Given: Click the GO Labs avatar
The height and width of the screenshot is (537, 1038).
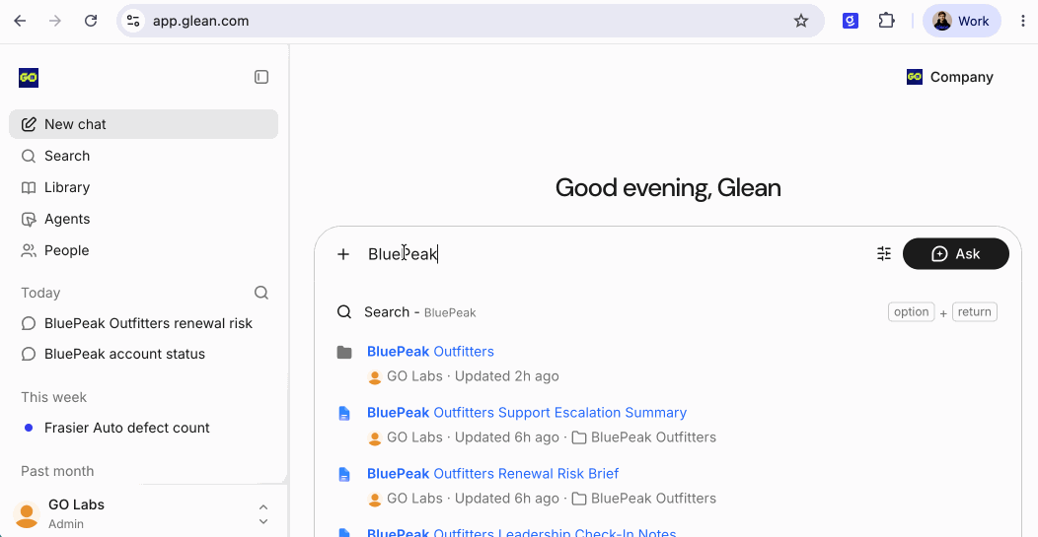Looking at the screenshot, I should pyautogui.click(x=27, y=514).
